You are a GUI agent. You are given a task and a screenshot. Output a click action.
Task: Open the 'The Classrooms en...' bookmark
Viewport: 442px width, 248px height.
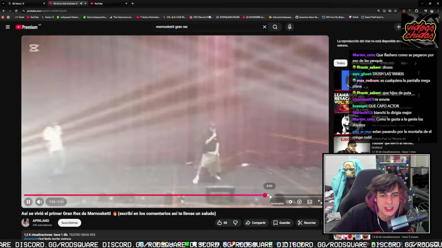(x=121, y=17)
